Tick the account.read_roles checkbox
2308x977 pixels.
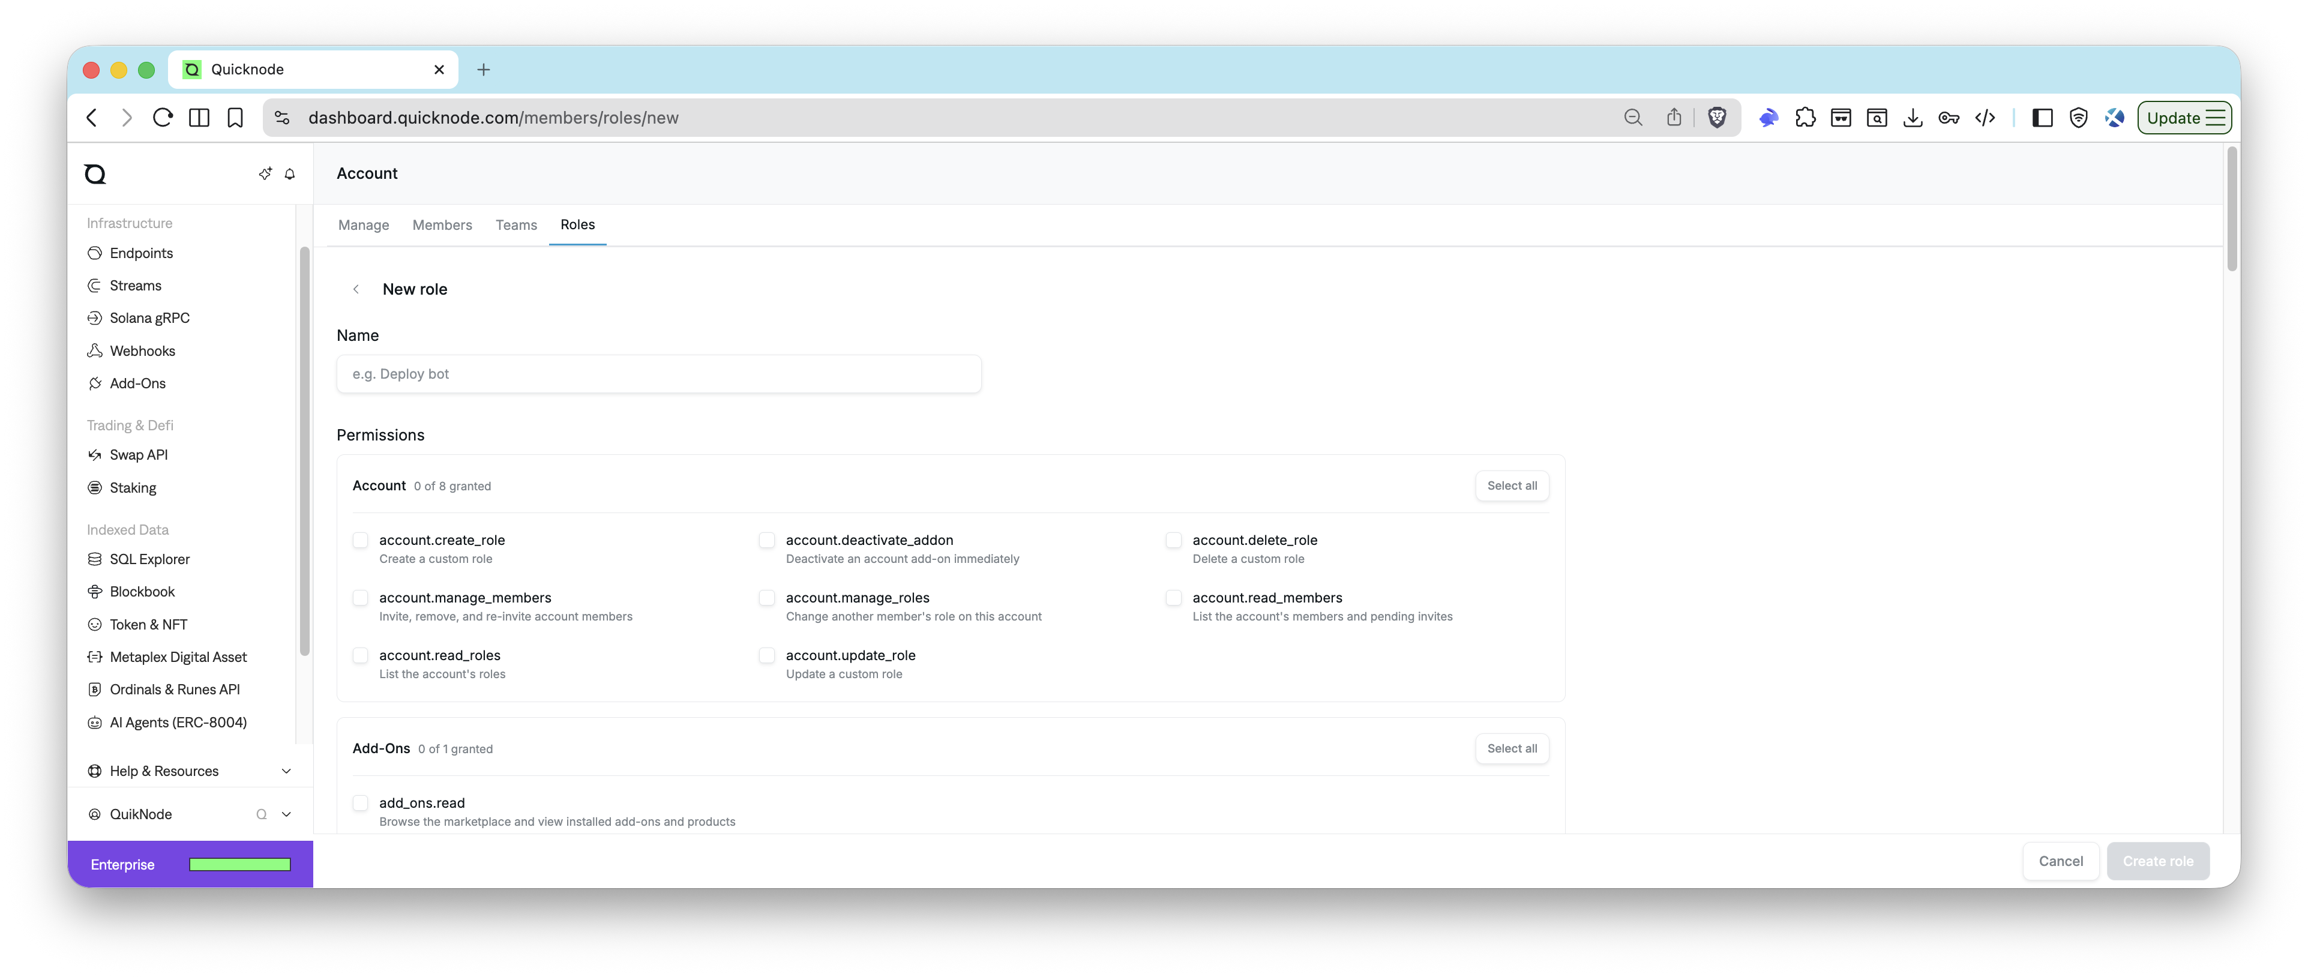point(360,655)
